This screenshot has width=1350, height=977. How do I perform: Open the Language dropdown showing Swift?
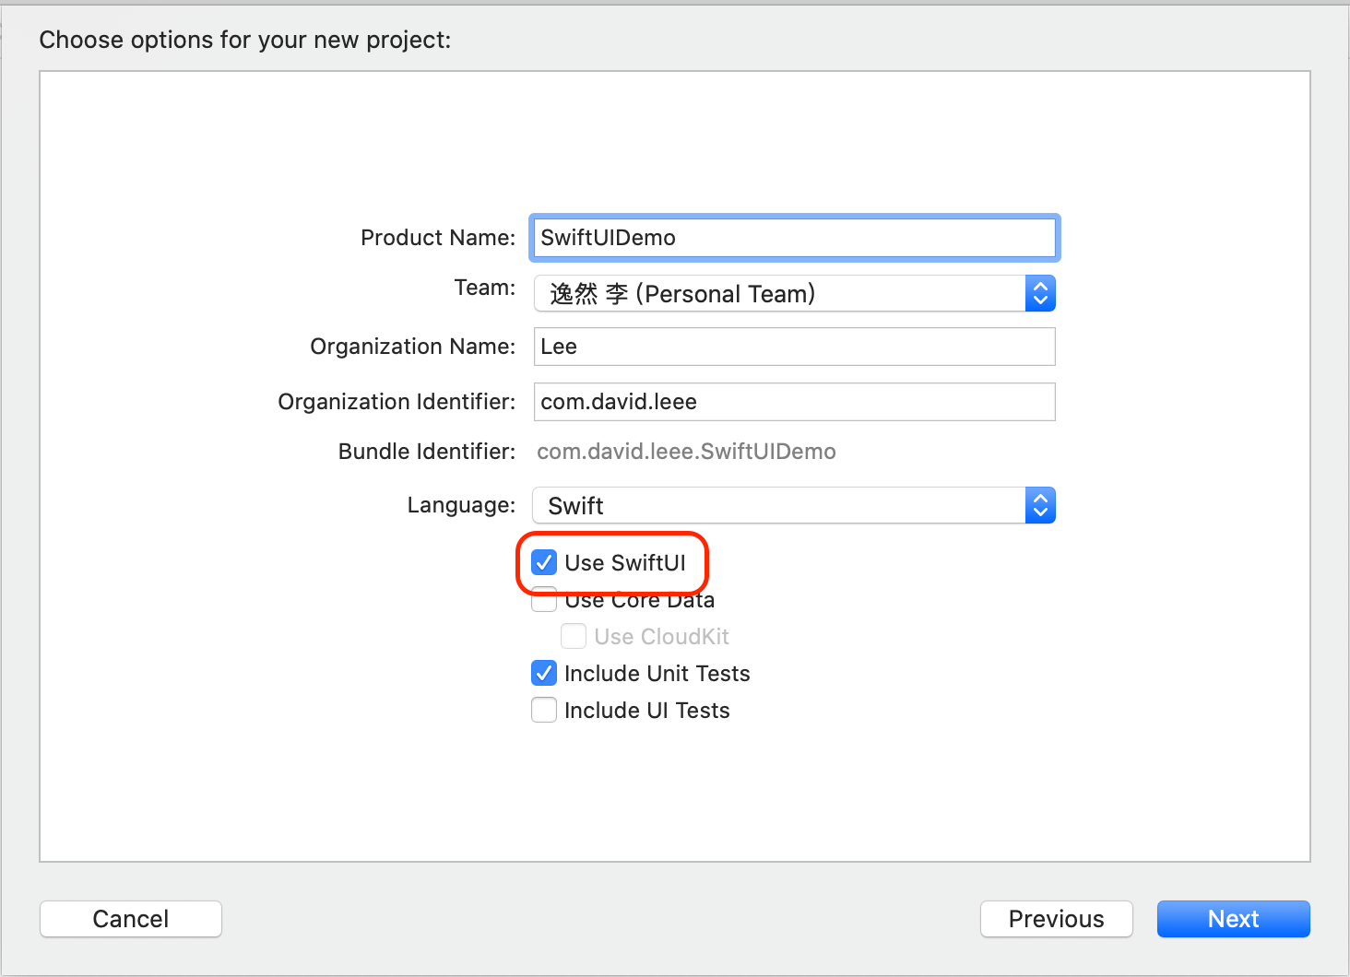point(779,505)
